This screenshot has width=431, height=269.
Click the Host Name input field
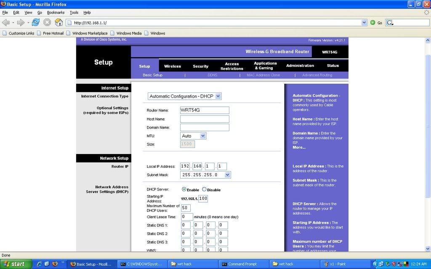click(x=205, y=119)
